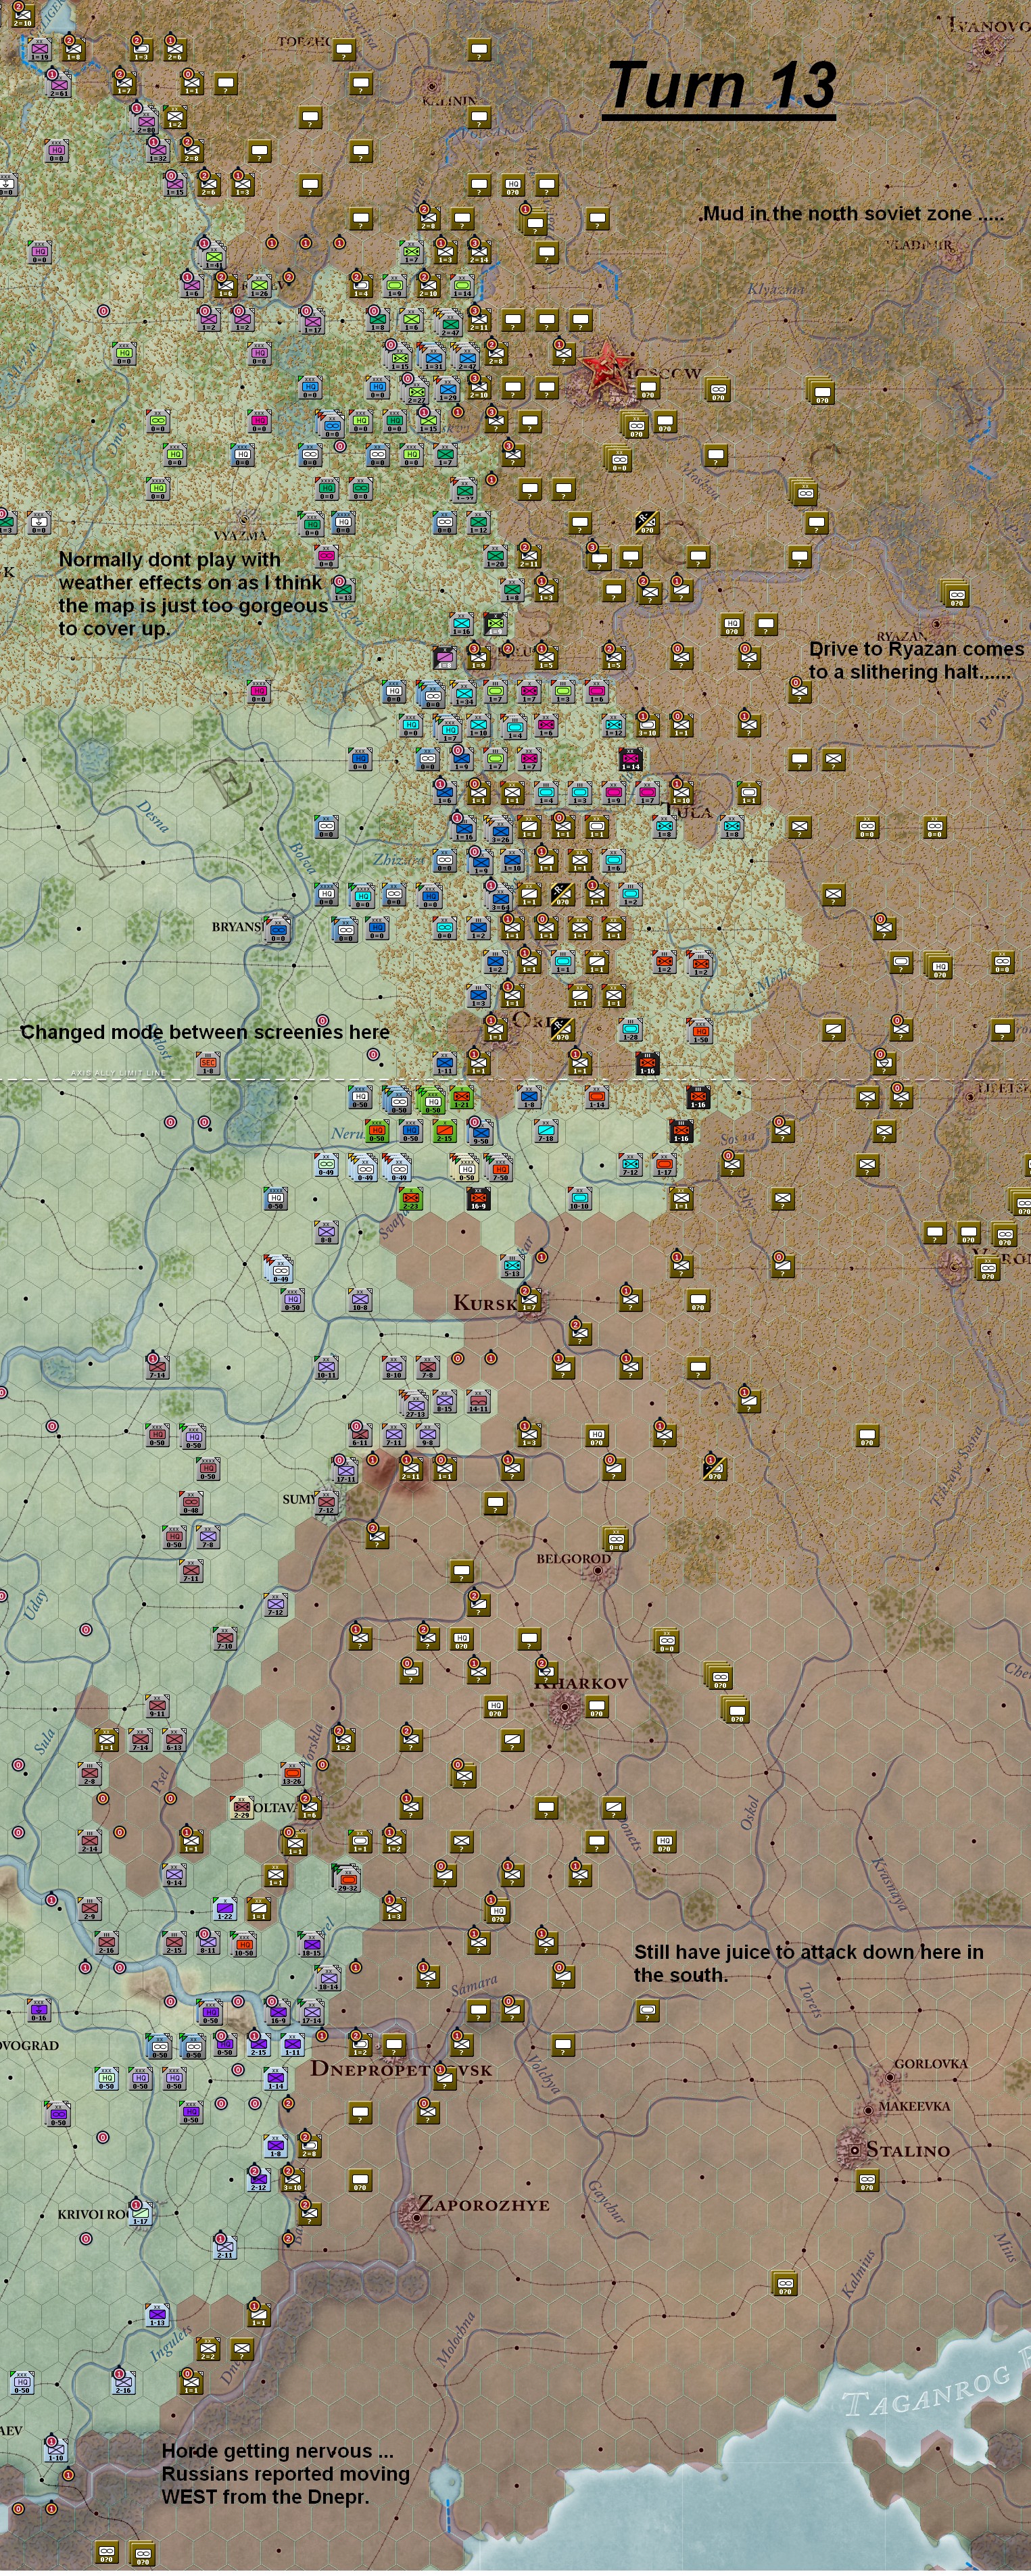Click the Kalmius river label

pos(860,2273)
